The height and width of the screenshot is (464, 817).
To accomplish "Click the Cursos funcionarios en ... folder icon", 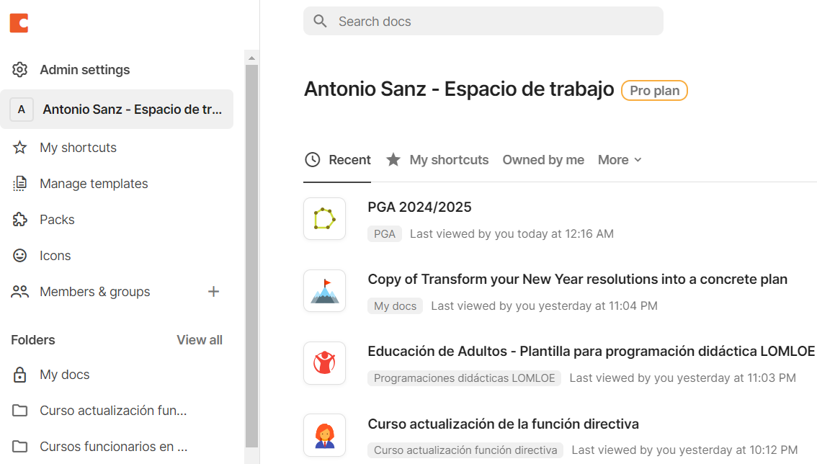I will [19, 446].
